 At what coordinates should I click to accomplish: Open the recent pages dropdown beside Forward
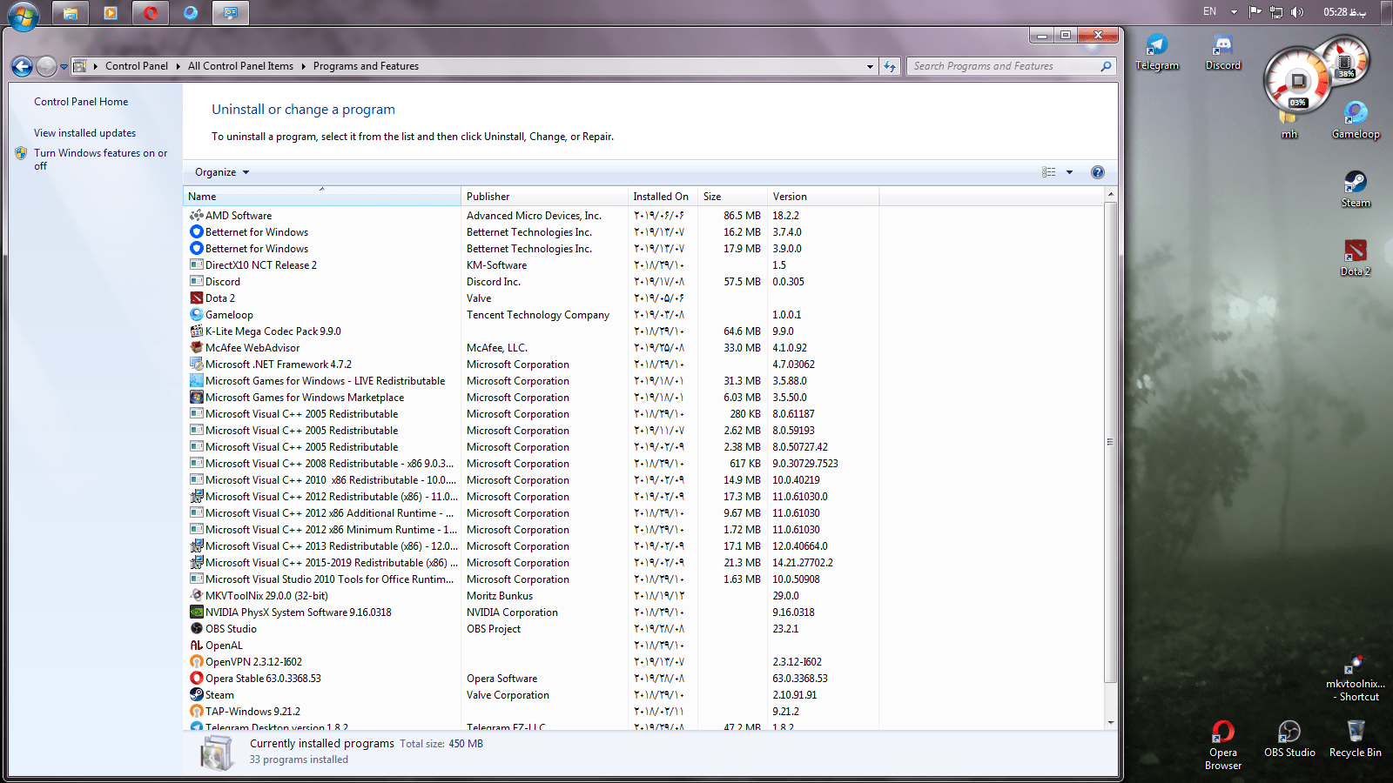[64, 67]
